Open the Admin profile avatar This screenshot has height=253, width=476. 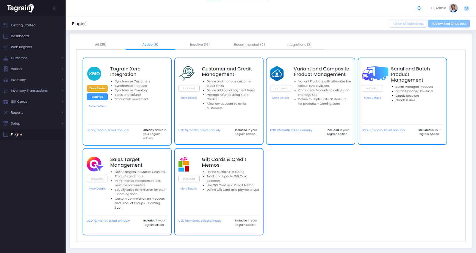click(x=453, y=8)
